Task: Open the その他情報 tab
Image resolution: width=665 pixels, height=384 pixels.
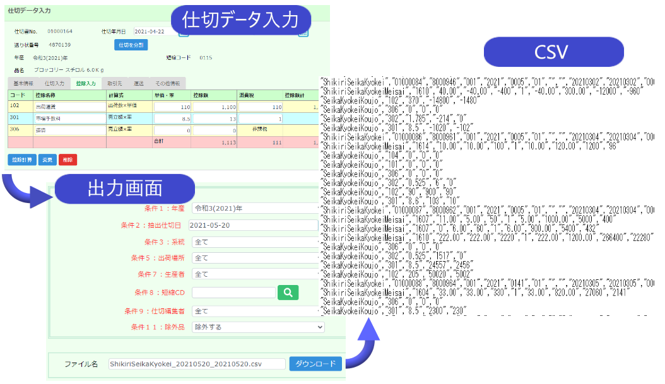Action: tap(168, 83)
